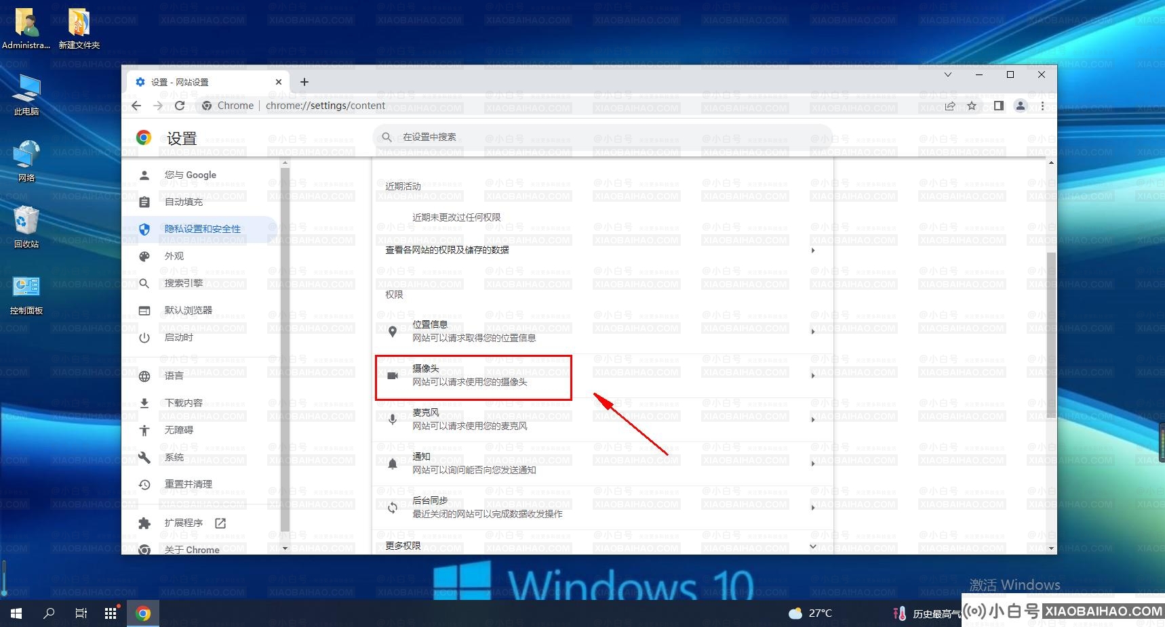This screenshot has height=627, width=1165.
Task: Click the person icon beside 您与 Google
Action: [x=144, y=175]
